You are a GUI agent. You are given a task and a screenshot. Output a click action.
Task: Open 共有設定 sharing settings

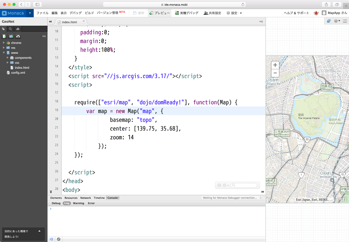tap(212, 13)
